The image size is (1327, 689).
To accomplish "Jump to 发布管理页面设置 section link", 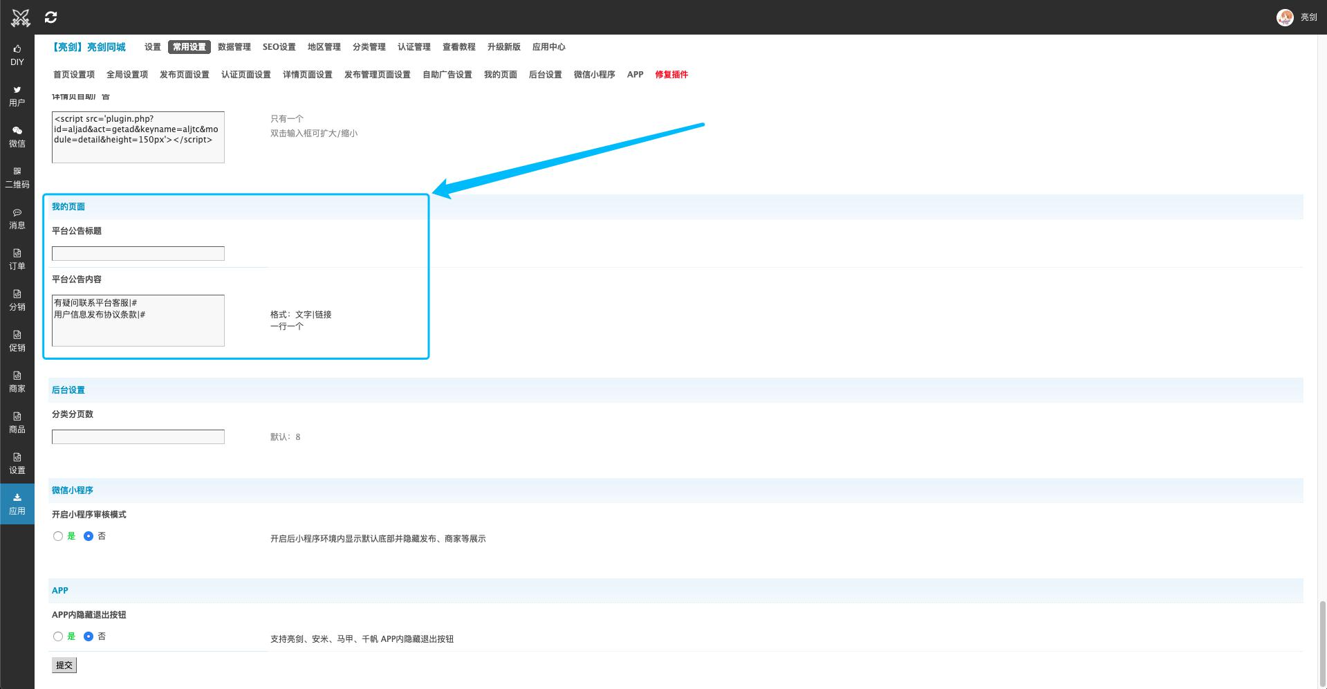I will point(378,75).
